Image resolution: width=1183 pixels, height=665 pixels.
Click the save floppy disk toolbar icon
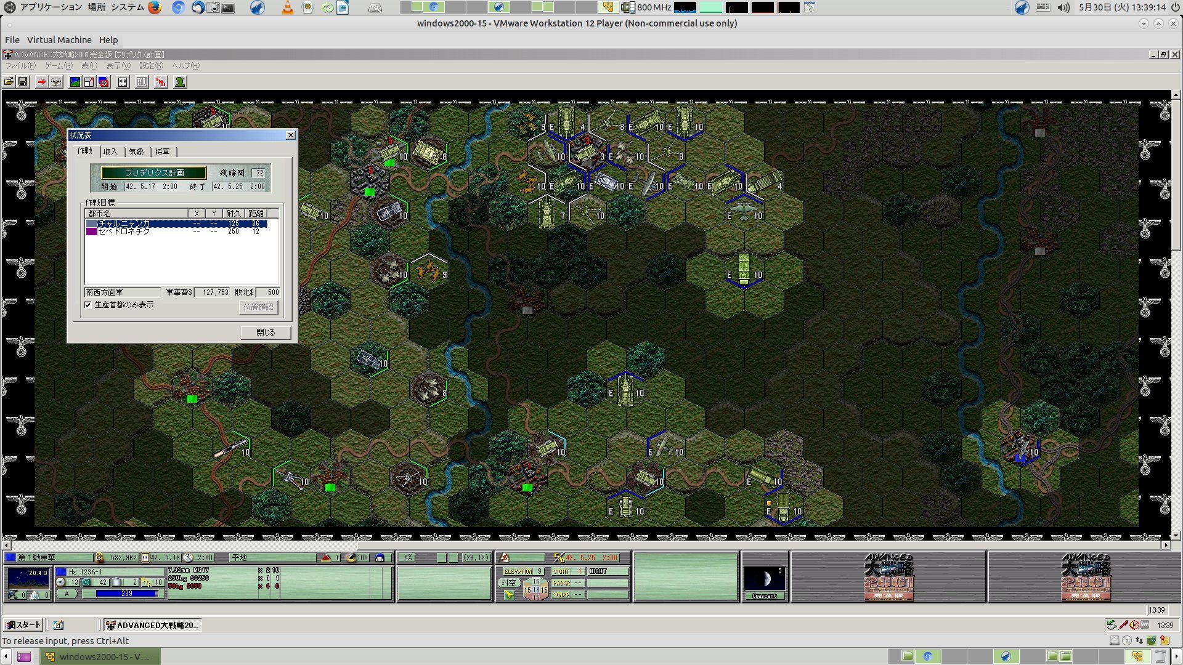point(23,82)
